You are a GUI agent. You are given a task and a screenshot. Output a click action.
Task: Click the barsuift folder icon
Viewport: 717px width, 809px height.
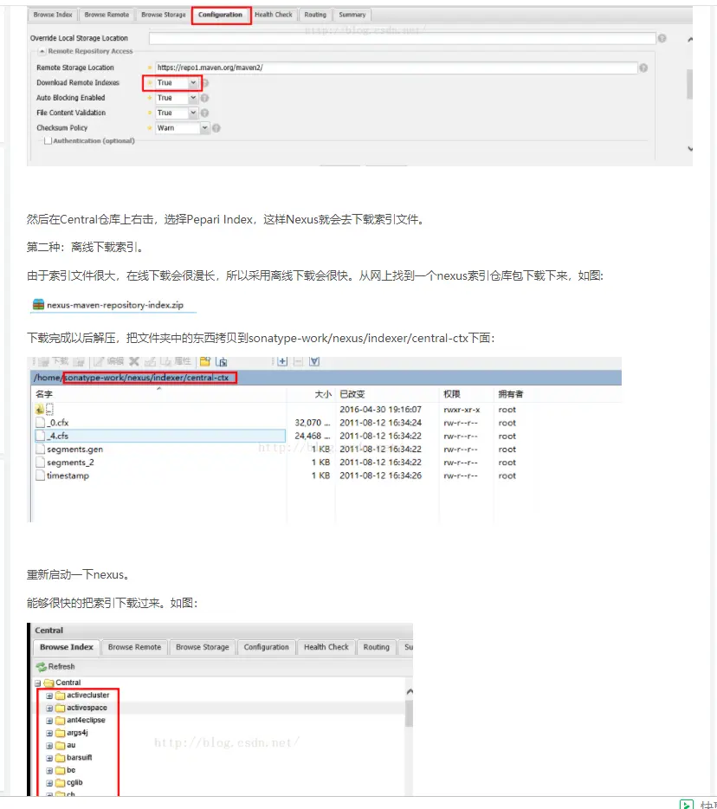click(61, 757)
